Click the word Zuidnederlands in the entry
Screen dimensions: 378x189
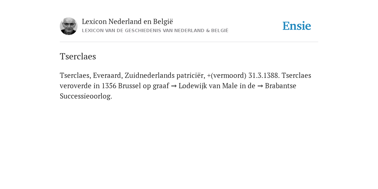(150, 75)
